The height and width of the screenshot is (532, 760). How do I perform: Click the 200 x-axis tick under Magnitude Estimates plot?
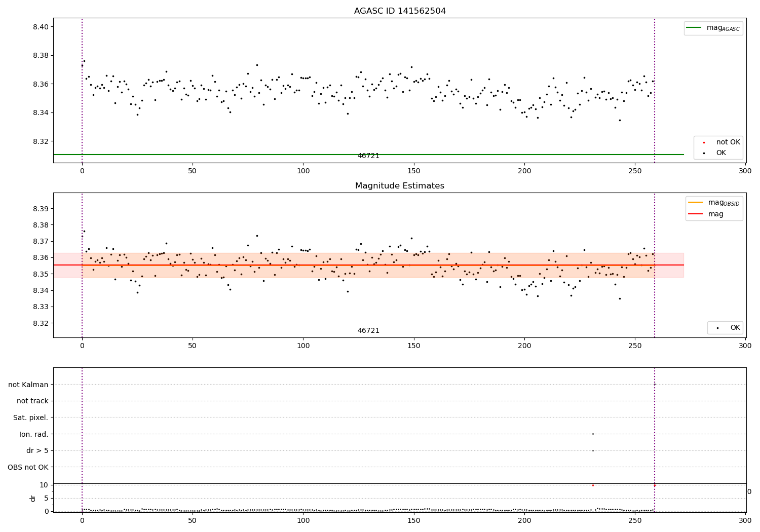(x=524, y=346)
